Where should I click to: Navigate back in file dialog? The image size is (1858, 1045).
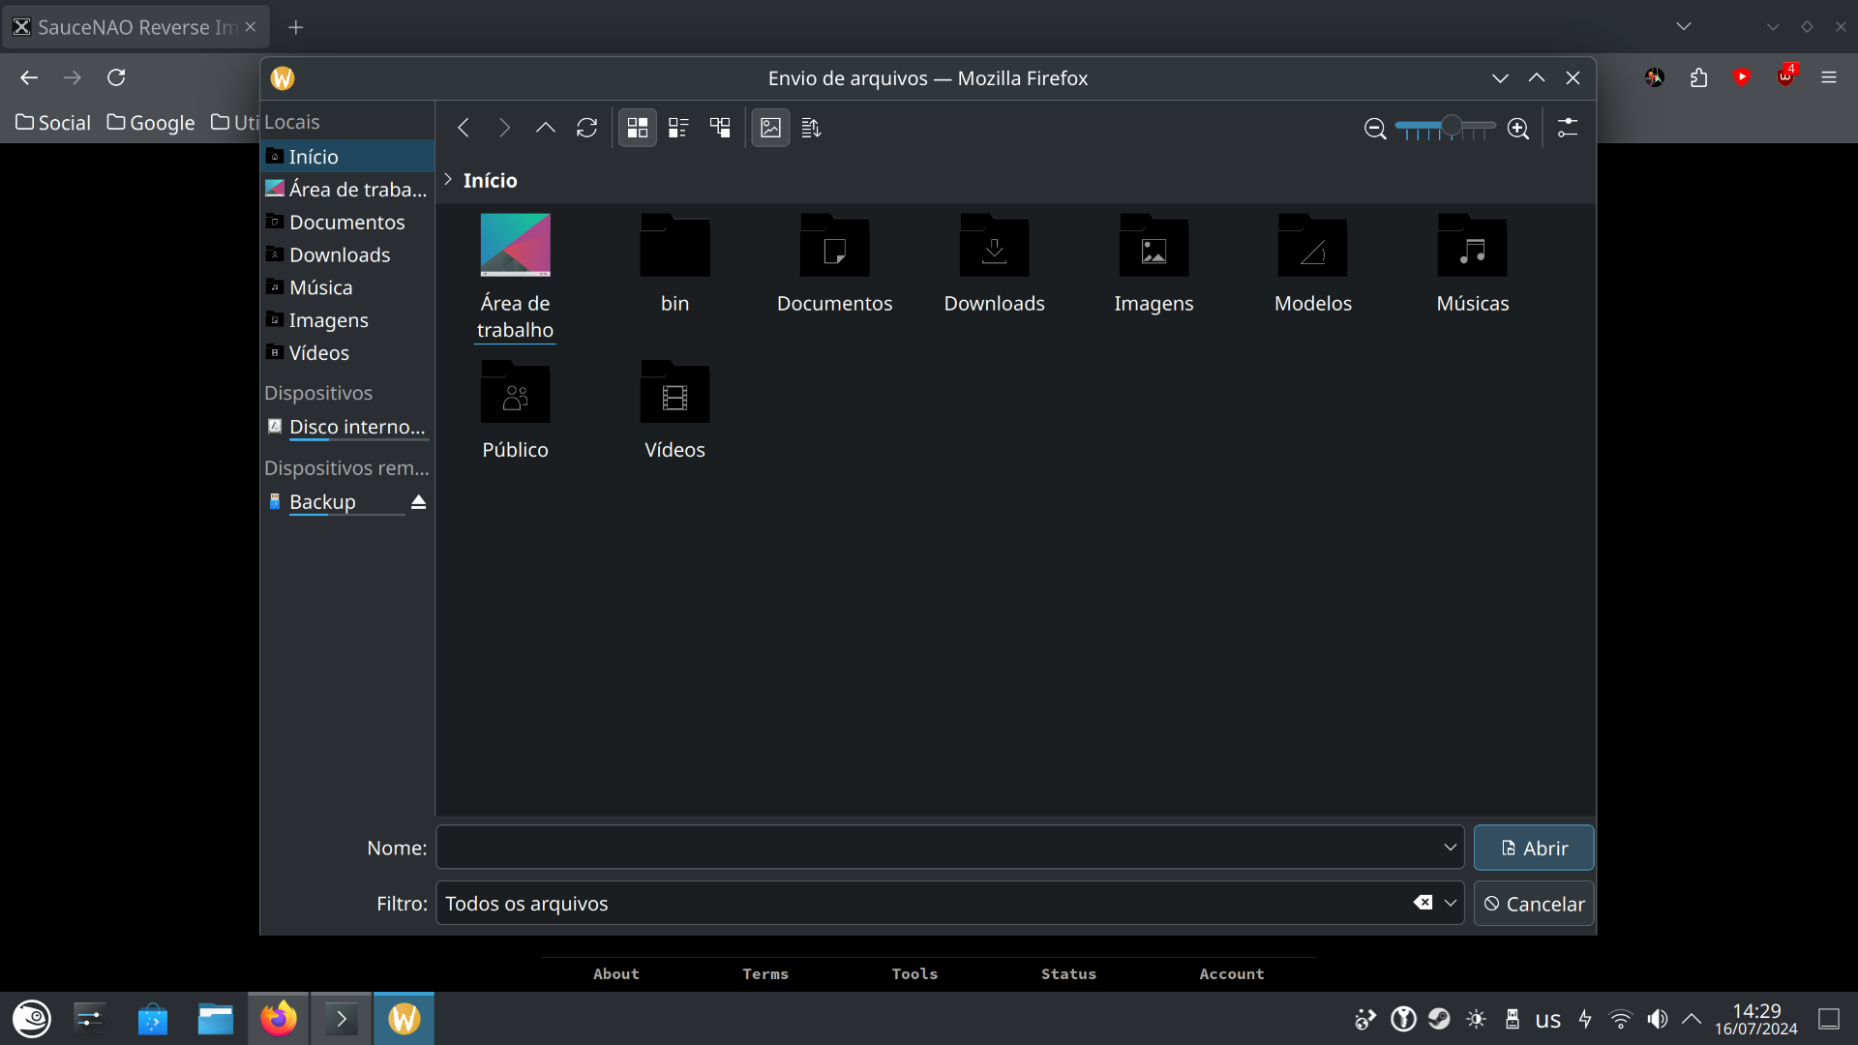464,128
